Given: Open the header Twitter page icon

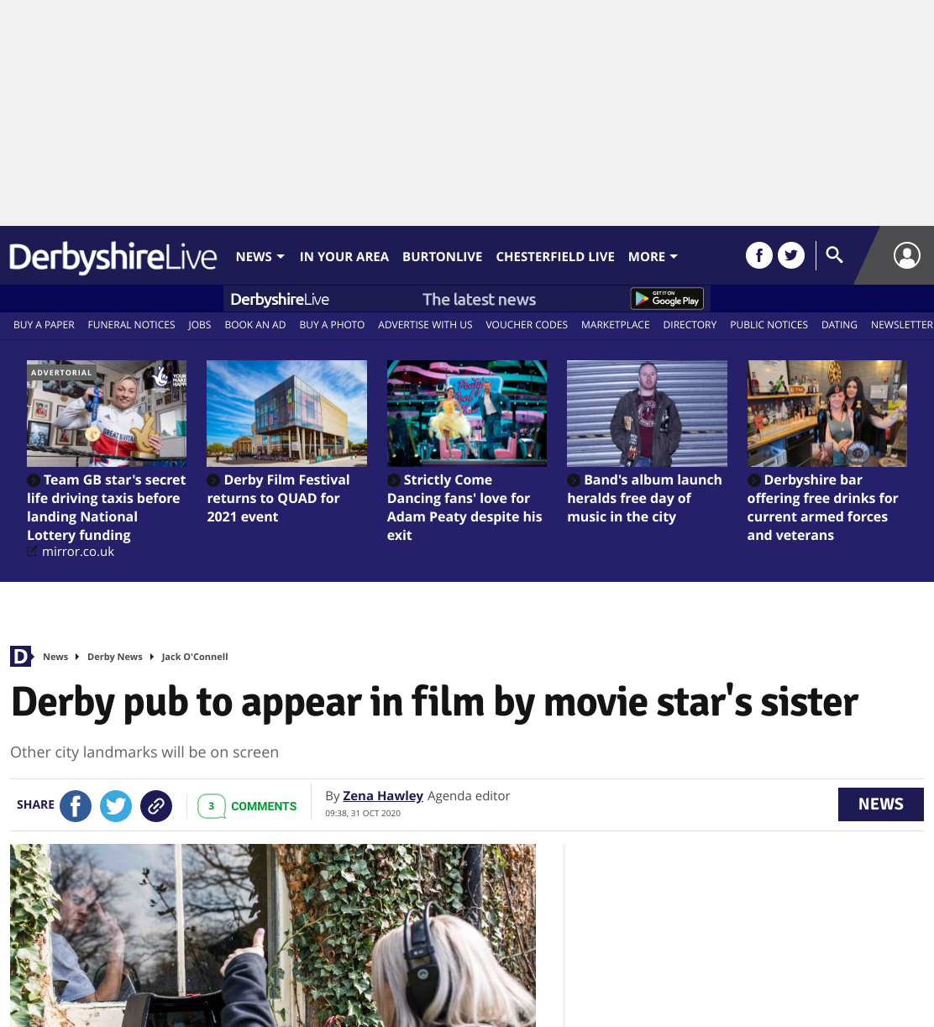Looking at the screenshot, I should (x=791, y=255).
